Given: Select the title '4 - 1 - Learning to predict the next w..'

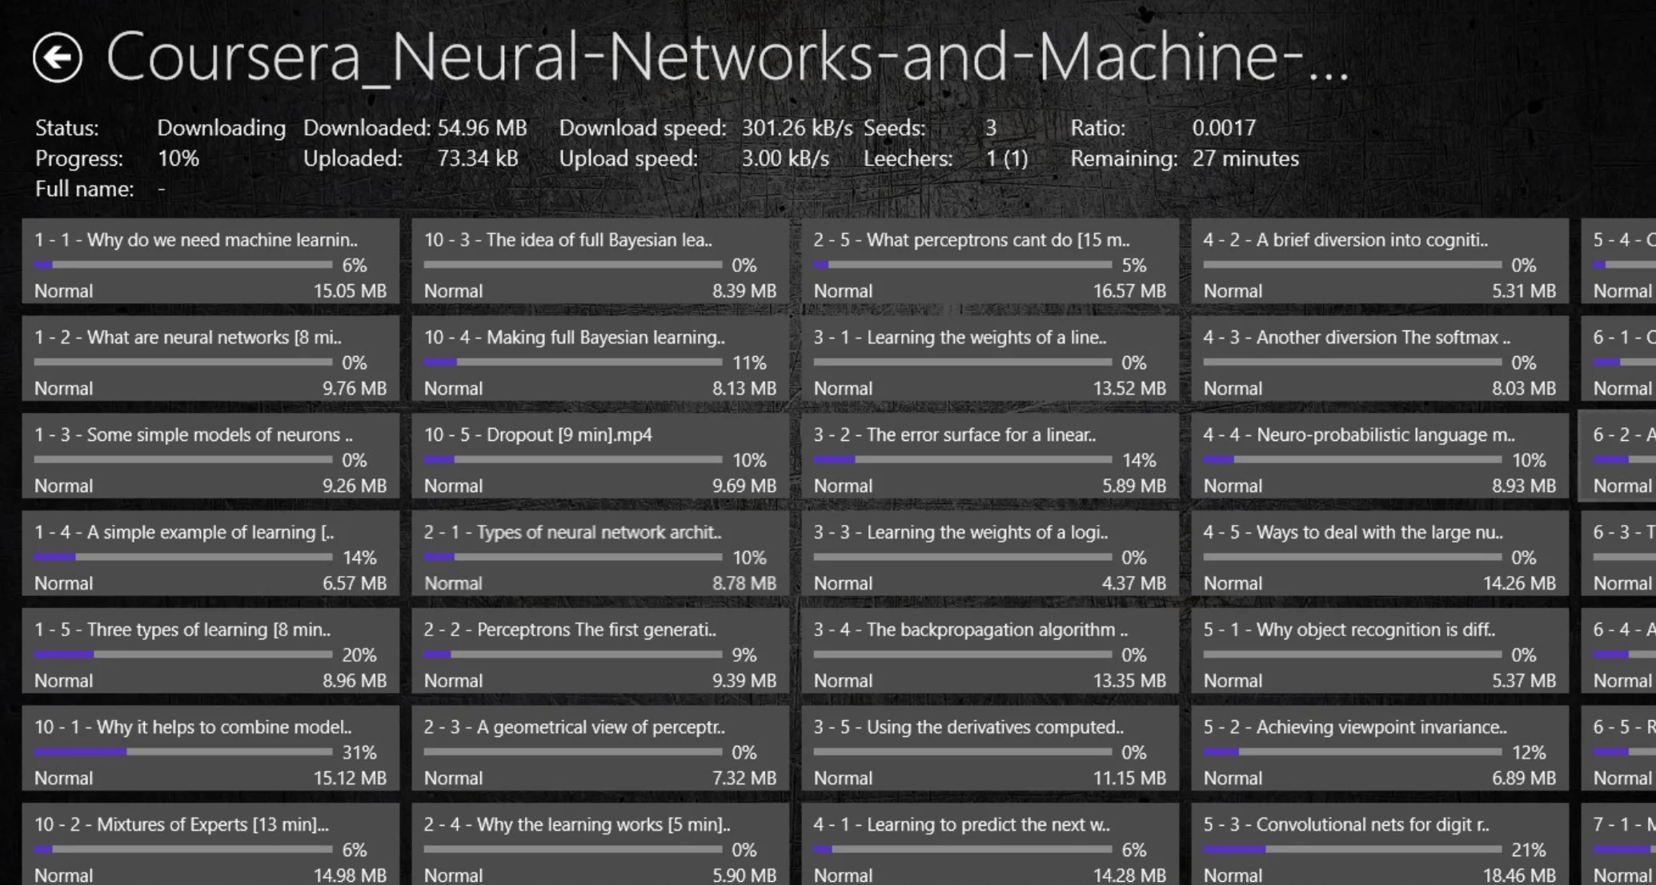Looking at the screenshot, I should pos(962,824).
